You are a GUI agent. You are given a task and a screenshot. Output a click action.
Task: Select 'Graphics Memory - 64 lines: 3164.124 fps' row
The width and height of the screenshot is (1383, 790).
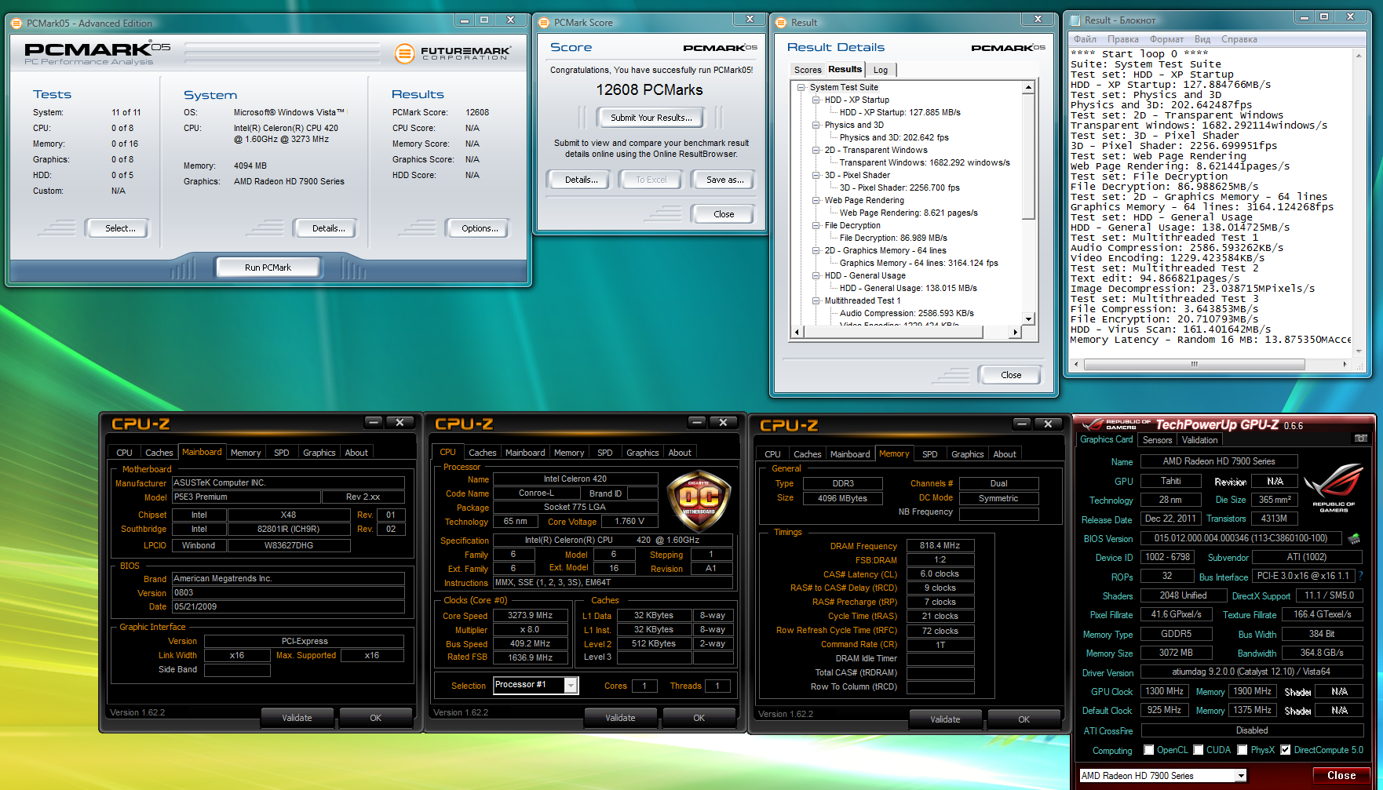pyautogui.click(x=919, y=264)
